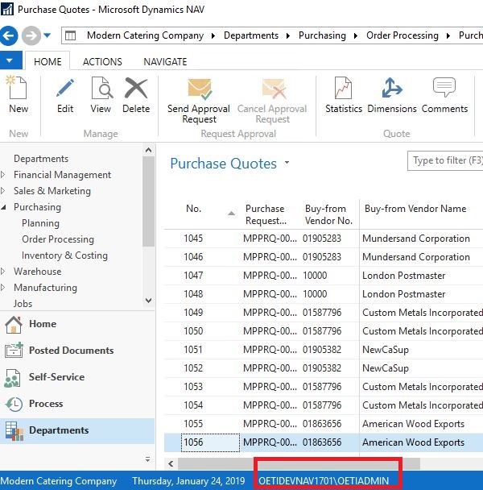This screenshot has width=483, height=490.
Task: Click the navigation tree scrollbar thumb
Action: (149, 201)
